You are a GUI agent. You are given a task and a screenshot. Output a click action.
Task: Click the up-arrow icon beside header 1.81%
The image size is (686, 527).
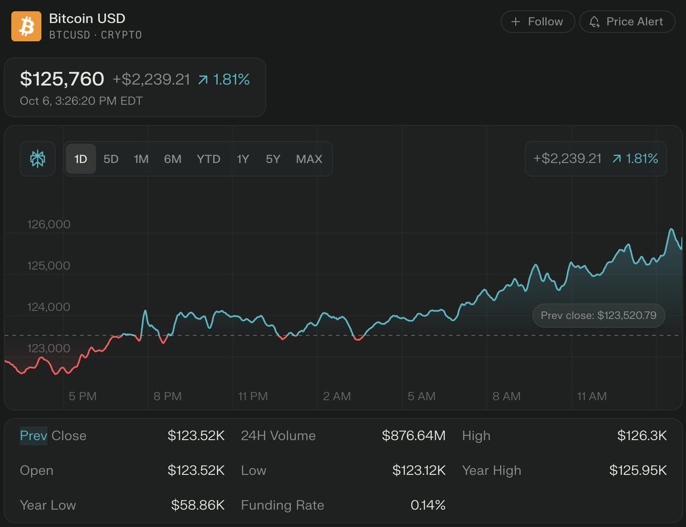coord(203,80)
